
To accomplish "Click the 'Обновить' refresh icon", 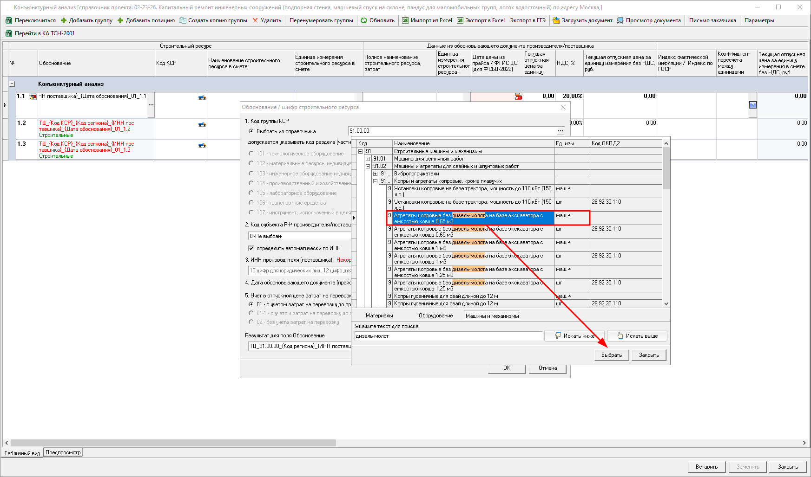I will click(364, 20).
